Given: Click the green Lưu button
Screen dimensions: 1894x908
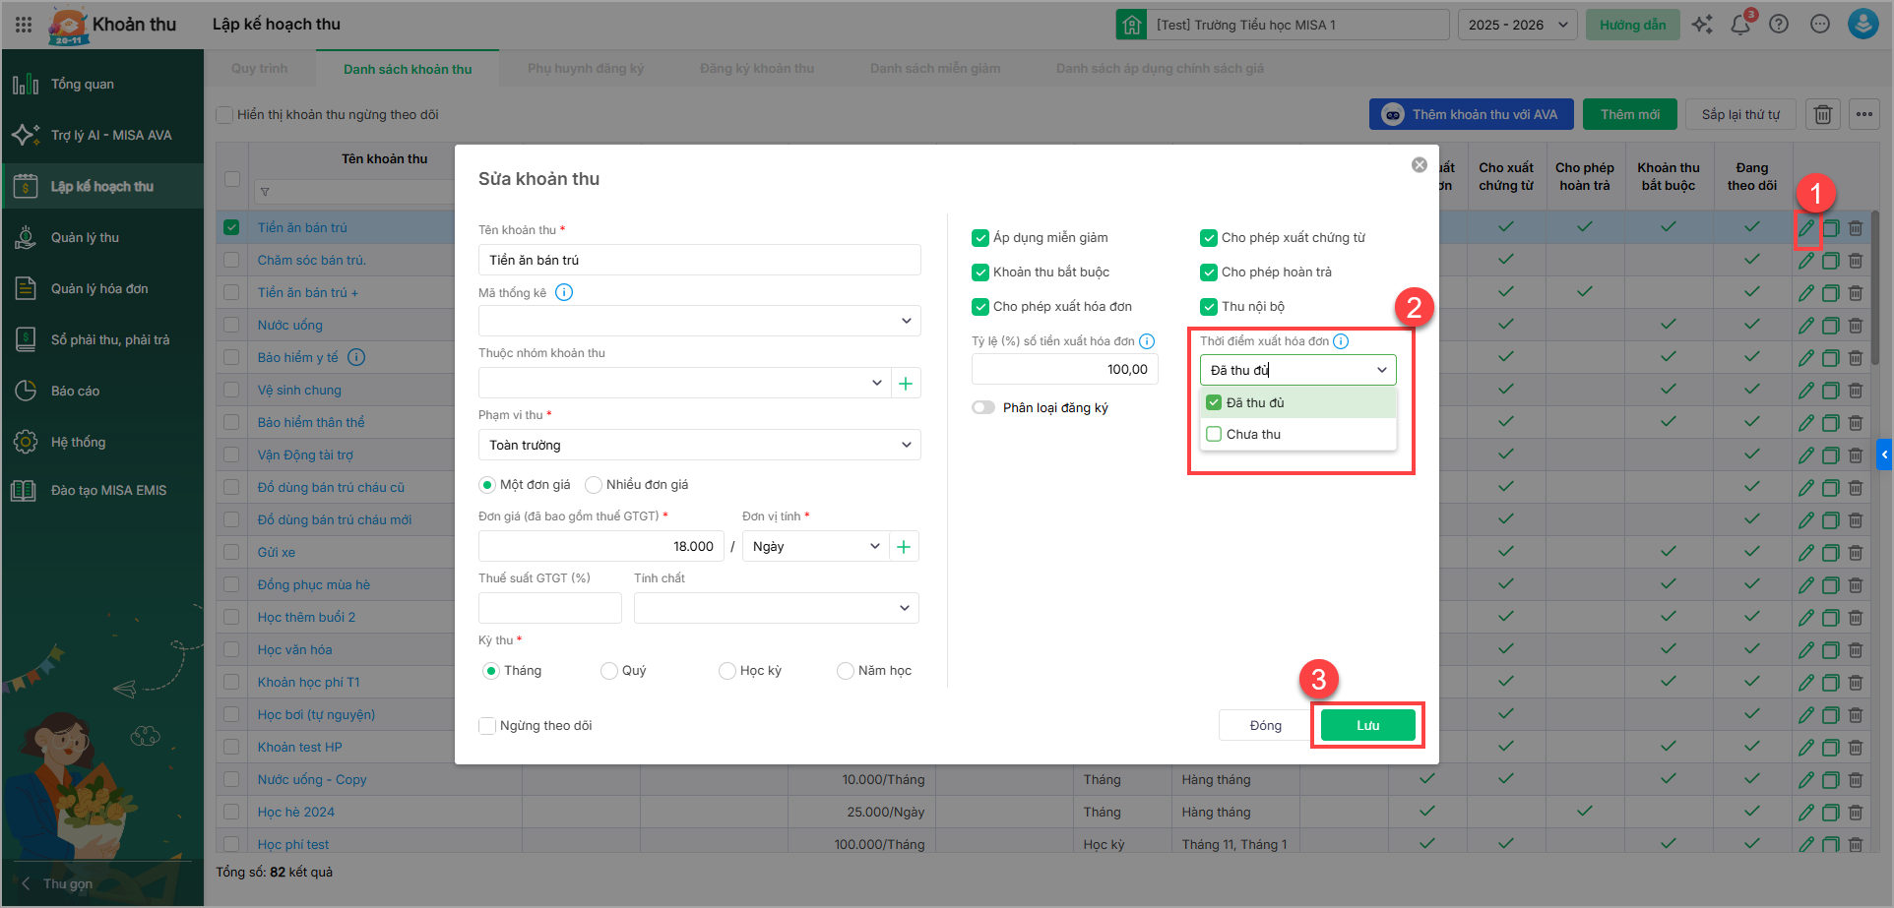Looking at the screenshot, I should pyautogui.click(x=1367, y=725).
